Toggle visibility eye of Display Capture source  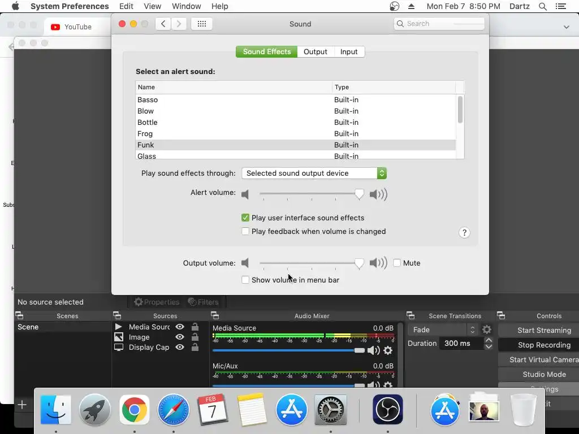[180, 348]
